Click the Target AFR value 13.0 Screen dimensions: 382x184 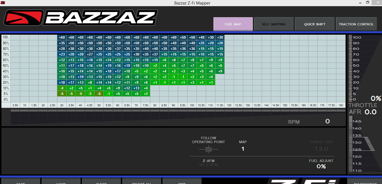[321, 149]
